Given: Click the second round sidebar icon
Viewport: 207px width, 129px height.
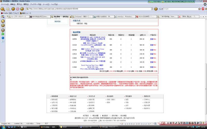Looking at the screenshot, I should 3,25.
